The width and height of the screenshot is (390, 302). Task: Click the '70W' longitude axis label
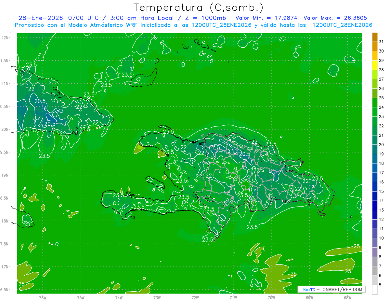[x=271, y=297]
